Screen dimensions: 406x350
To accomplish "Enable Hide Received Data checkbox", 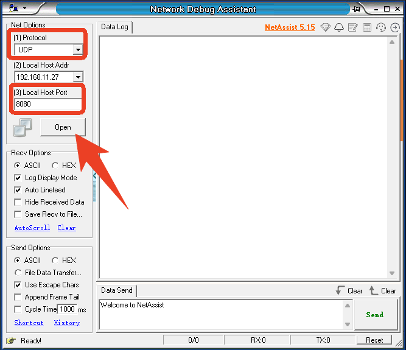I will point(18,202).
